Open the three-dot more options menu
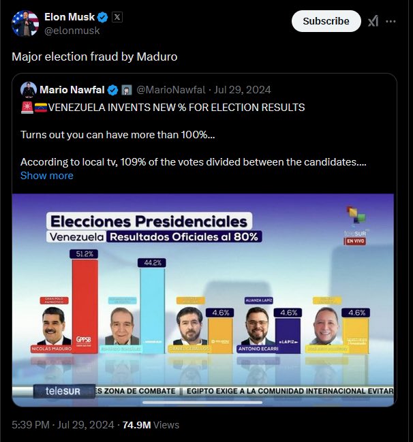This screenshot has width=413, height=442. [391, 21]
